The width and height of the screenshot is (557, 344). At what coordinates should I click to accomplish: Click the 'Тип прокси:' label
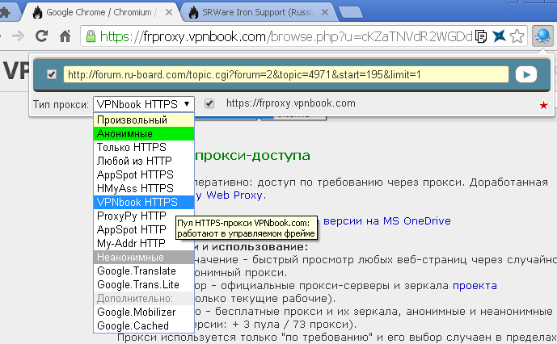(x=61, y=105)
